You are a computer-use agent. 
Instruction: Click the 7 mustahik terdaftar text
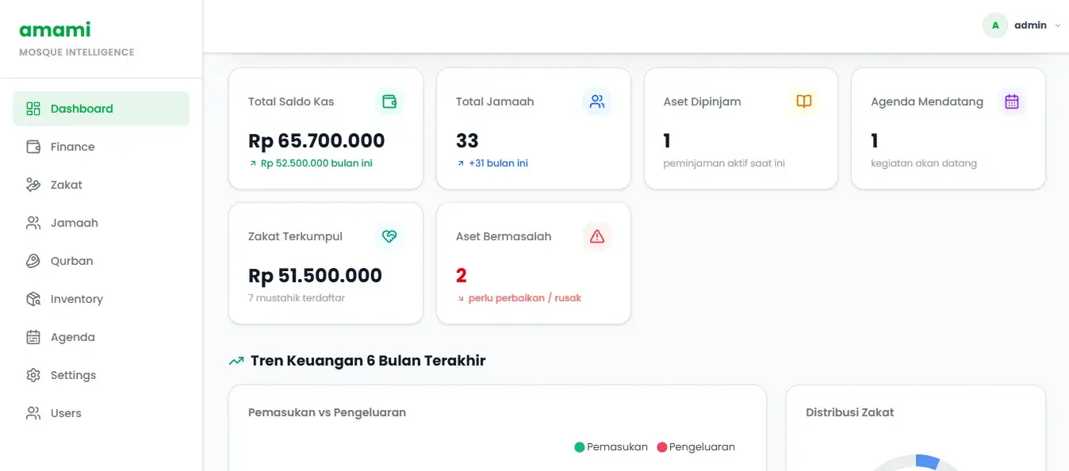pos(297,298)
